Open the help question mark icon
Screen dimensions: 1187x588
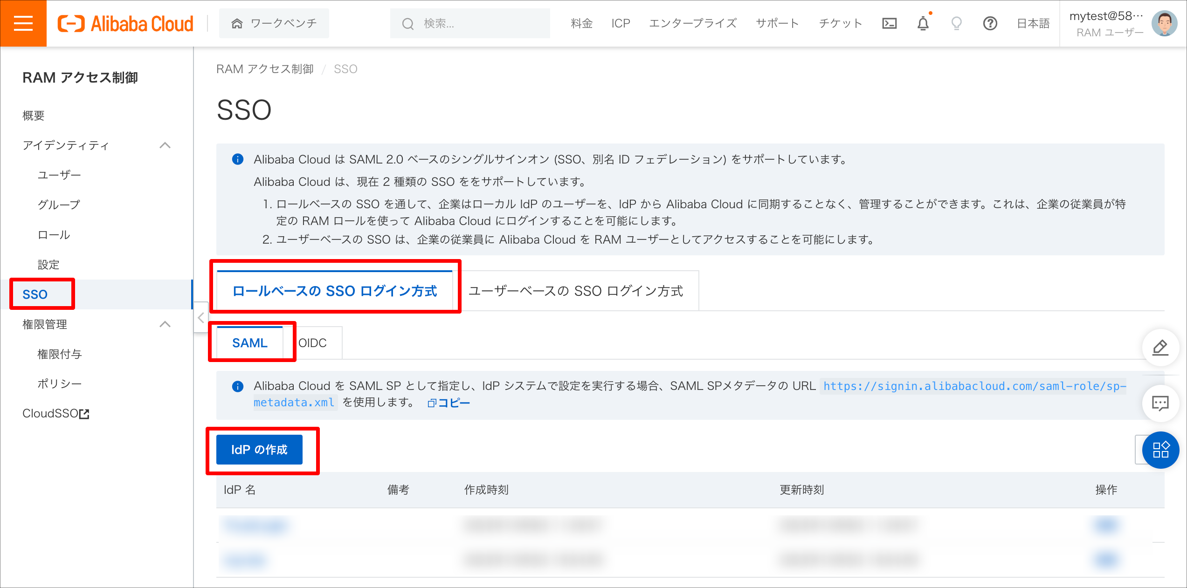tap(990, 23)
